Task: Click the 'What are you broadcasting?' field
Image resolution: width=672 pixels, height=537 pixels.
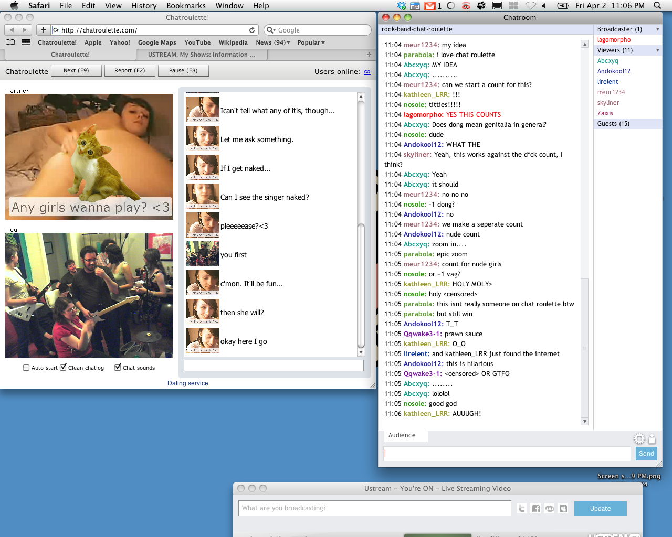Action: click(x=375, y=508)
